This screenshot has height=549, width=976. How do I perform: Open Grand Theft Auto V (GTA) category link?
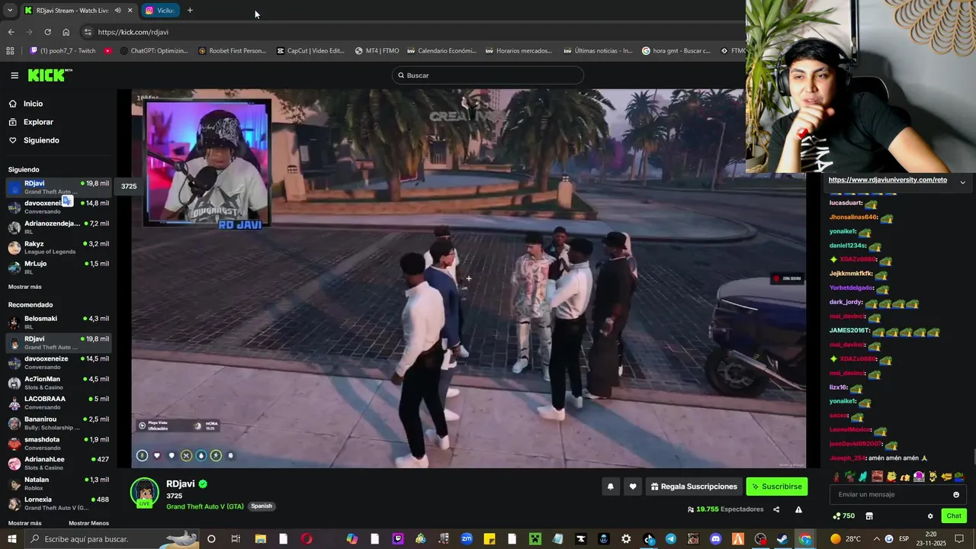coord(205,506)
